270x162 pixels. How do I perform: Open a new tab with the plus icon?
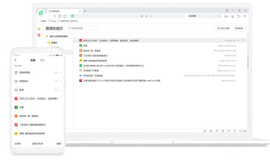point(85,11)
